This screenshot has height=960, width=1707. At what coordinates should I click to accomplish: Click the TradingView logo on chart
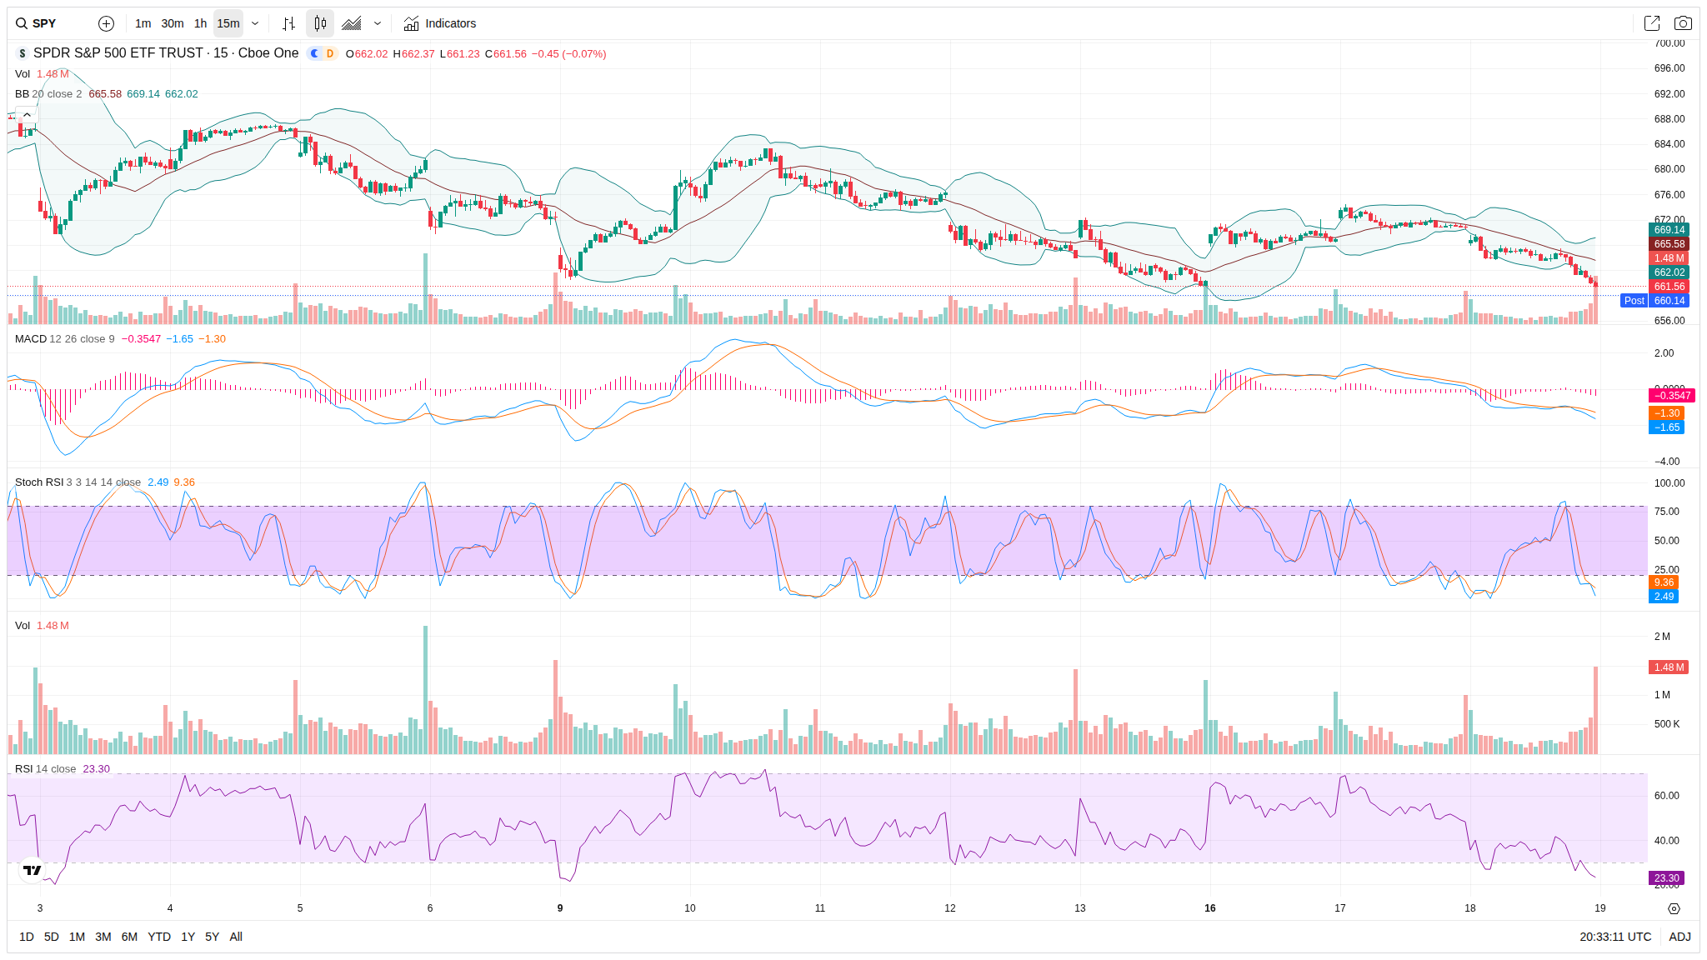click(33, 870)
